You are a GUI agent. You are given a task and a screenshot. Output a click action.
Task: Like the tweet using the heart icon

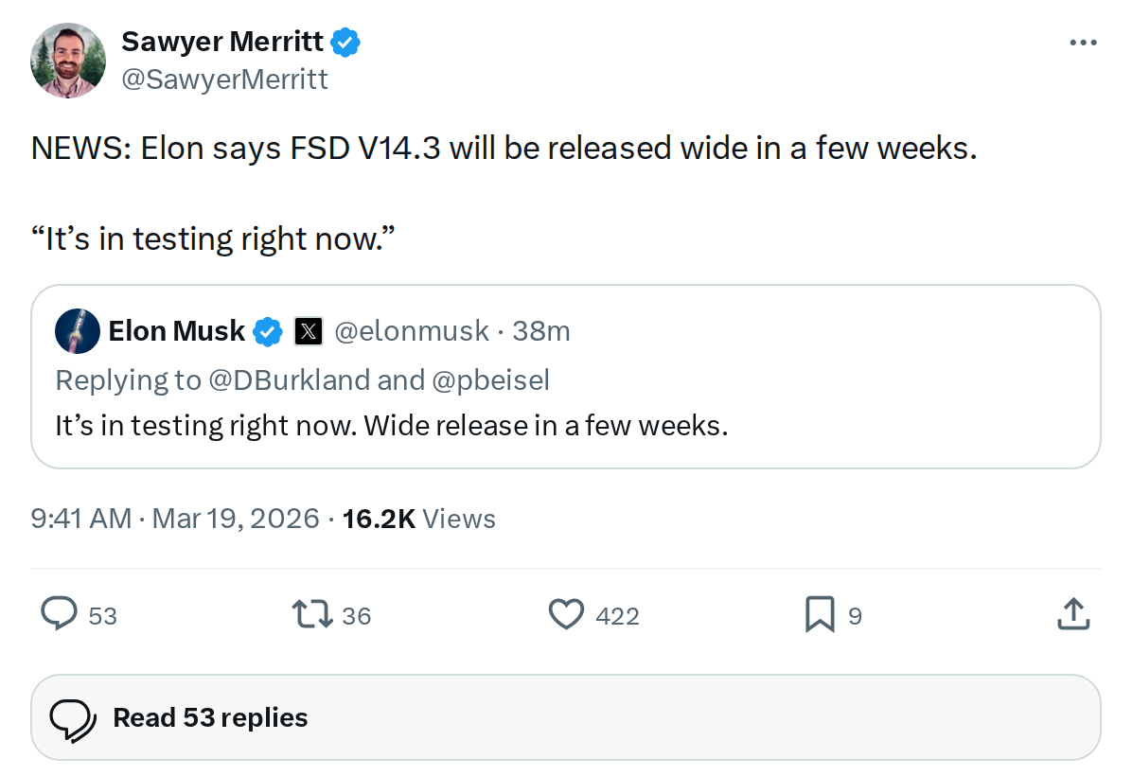[565, 614]
